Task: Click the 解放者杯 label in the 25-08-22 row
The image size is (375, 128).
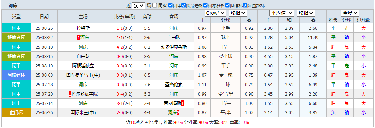Action: click(16, 38)
